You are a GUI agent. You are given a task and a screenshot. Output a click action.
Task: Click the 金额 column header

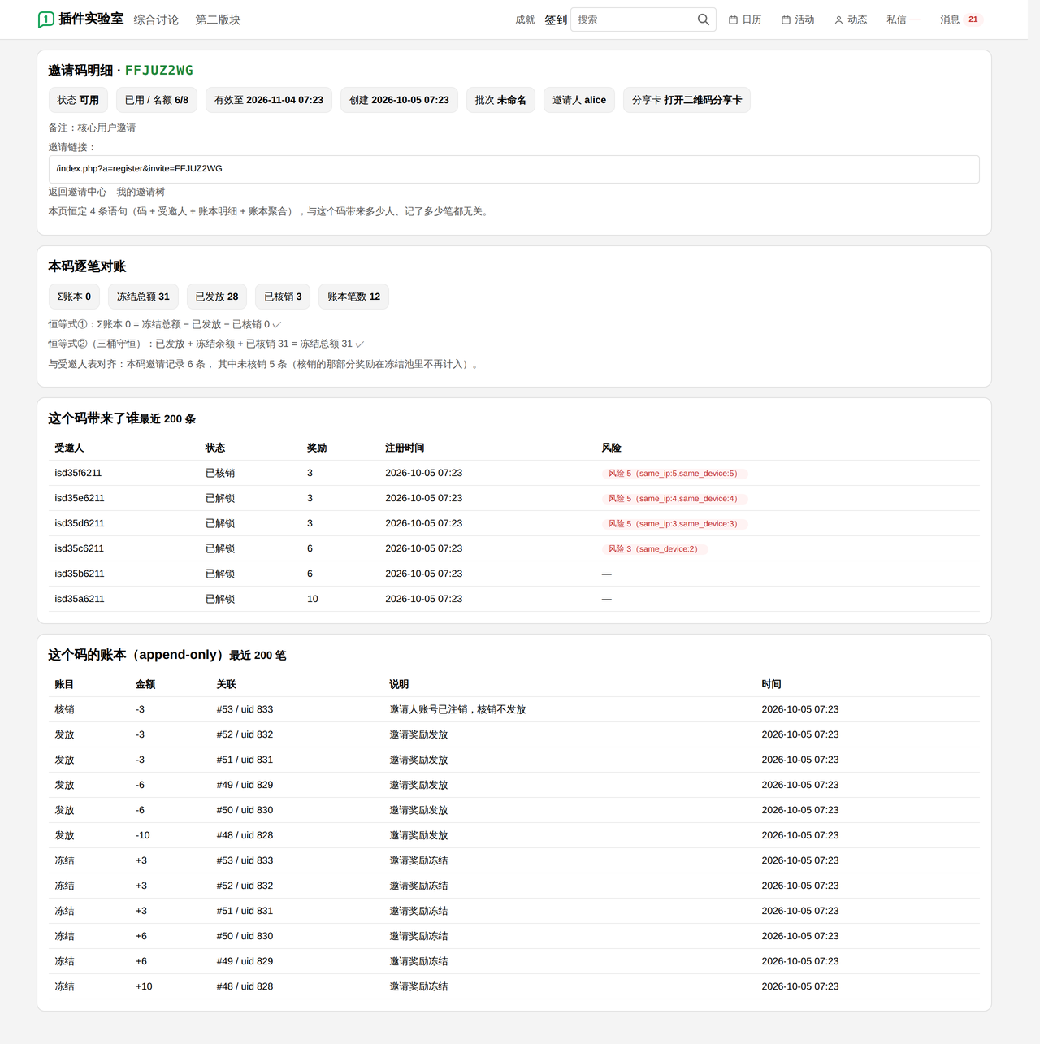(x=145, y=684)
